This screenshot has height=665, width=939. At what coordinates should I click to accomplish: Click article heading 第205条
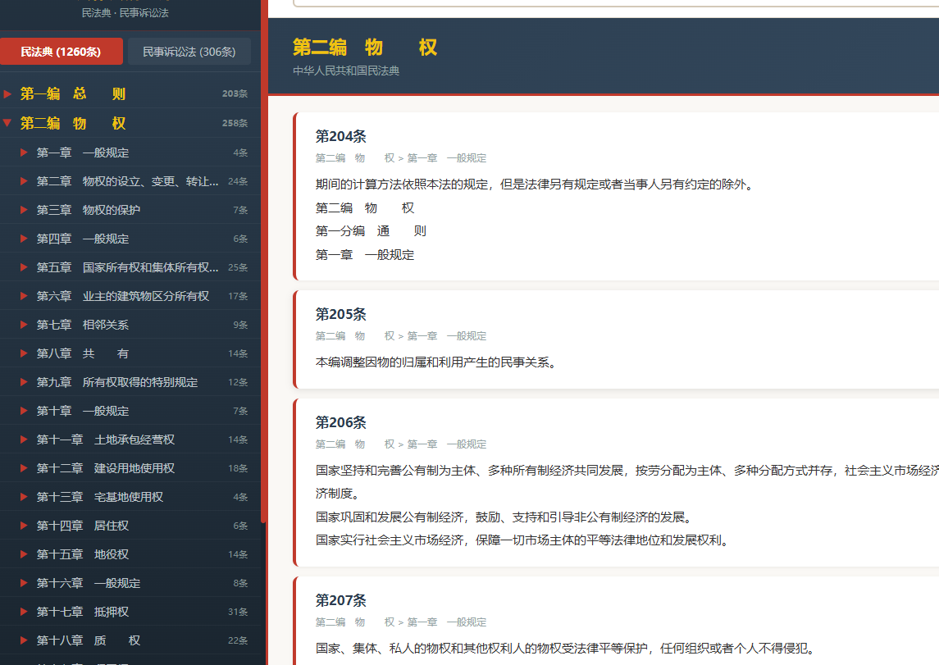(x=341, y=314)
